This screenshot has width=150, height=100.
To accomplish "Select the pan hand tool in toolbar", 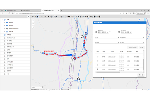I will tap(38, 16).
